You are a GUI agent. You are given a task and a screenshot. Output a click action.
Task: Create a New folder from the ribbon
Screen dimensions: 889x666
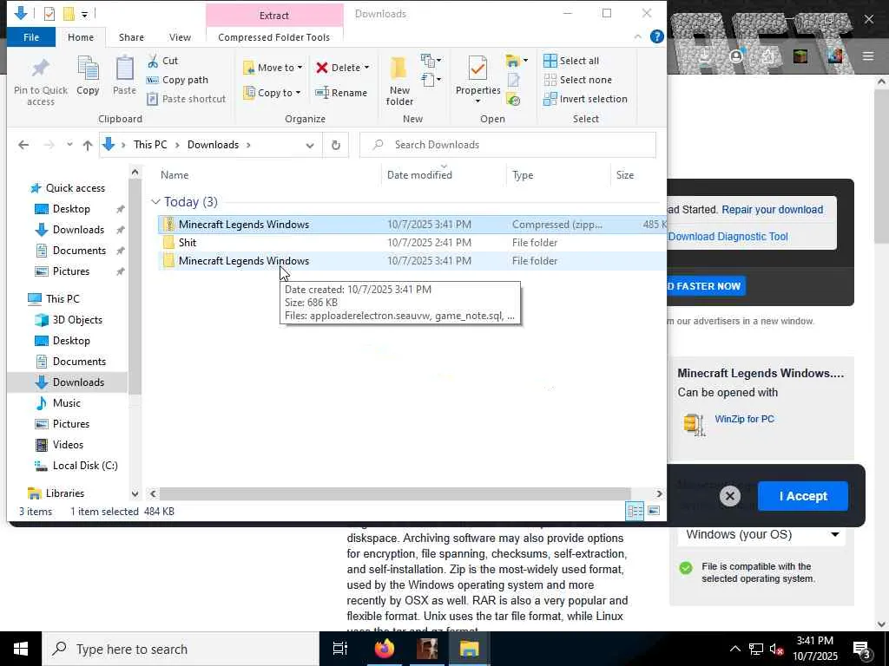point(399,82)
